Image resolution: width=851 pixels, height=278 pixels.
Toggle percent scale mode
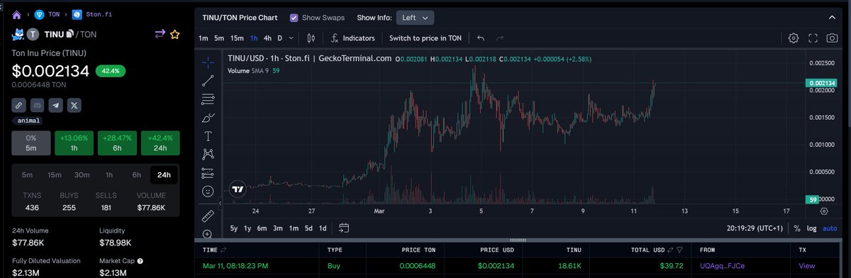point(797,228)
